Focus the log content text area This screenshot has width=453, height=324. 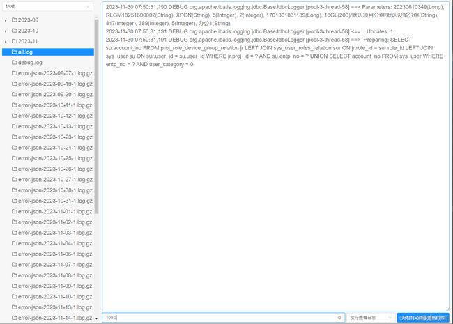[275, 156]
